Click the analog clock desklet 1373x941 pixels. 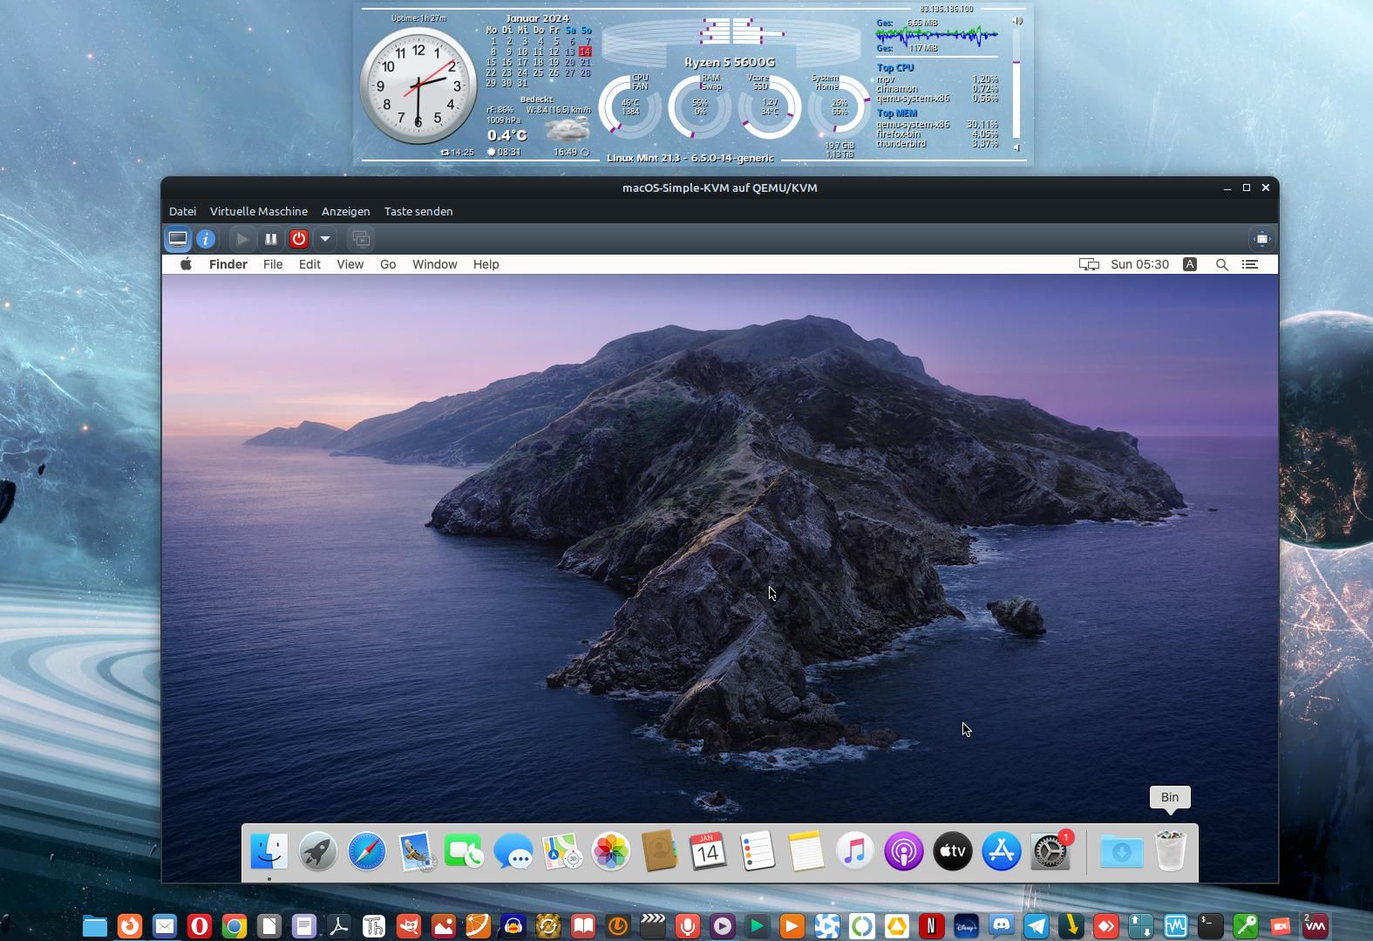coord(418,85)
